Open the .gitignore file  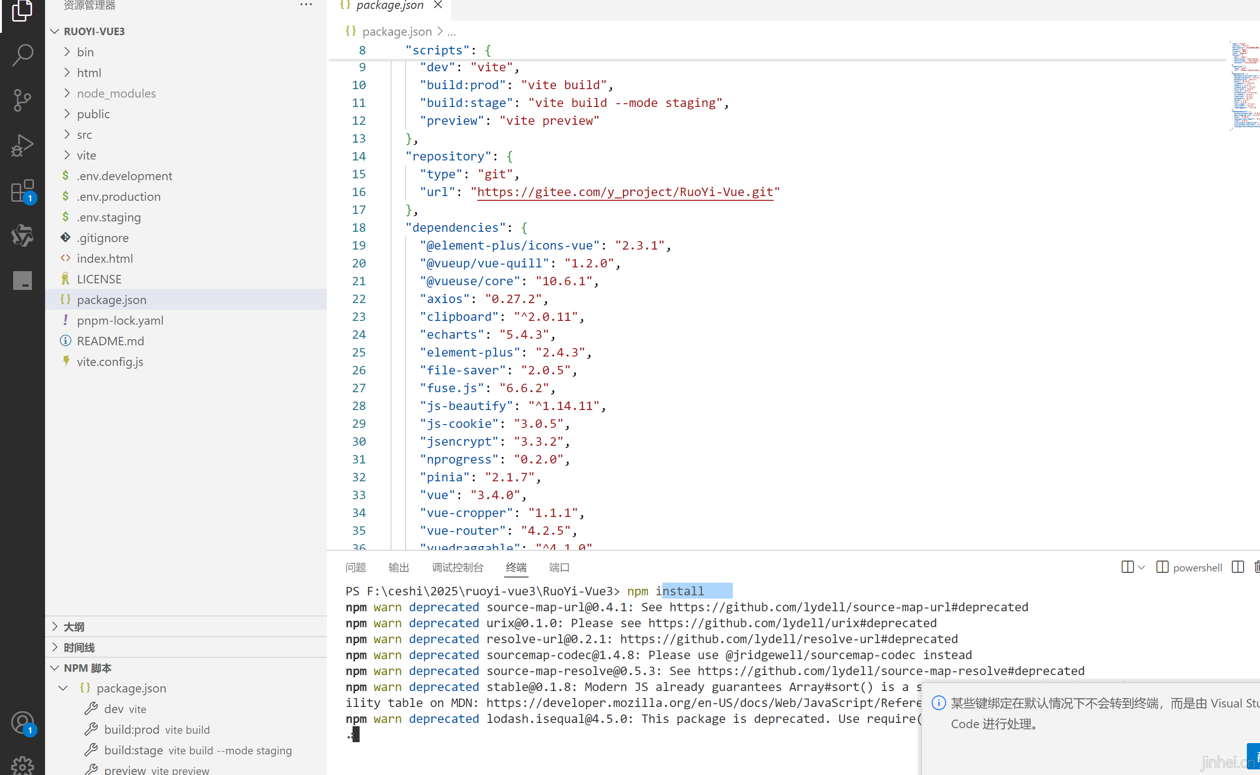click(x=102, y=238)
